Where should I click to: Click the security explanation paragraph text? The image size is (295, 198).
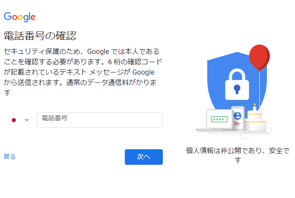click(x=82, y=72)
